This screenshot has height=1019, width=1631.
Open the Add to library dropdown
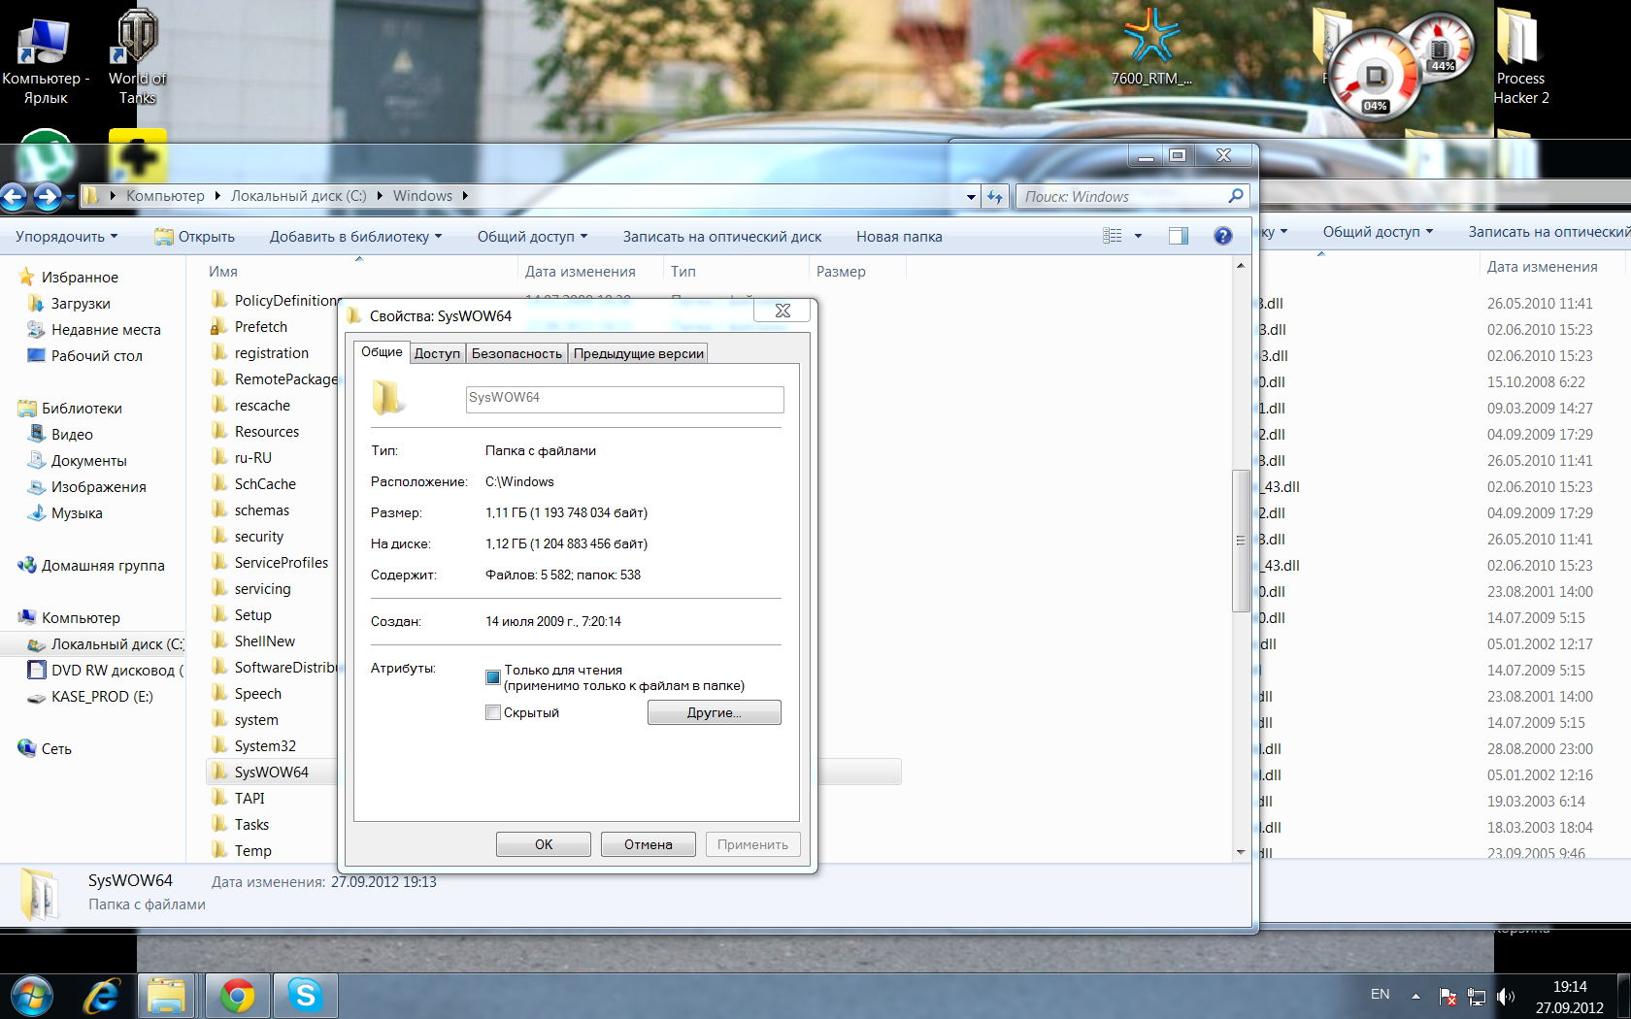coord(355,237)
